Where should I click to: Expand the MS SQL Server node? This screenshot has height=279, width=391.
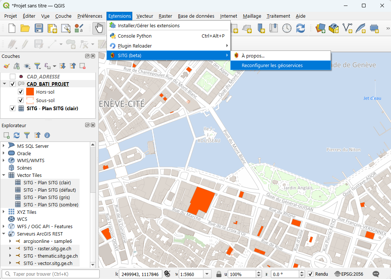click(3, 146)
